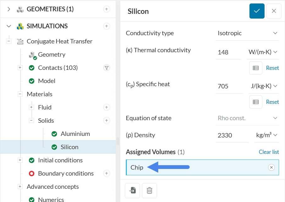Click the Density value input field
Viewport: 285px width, 202px height.
[232, 135]
